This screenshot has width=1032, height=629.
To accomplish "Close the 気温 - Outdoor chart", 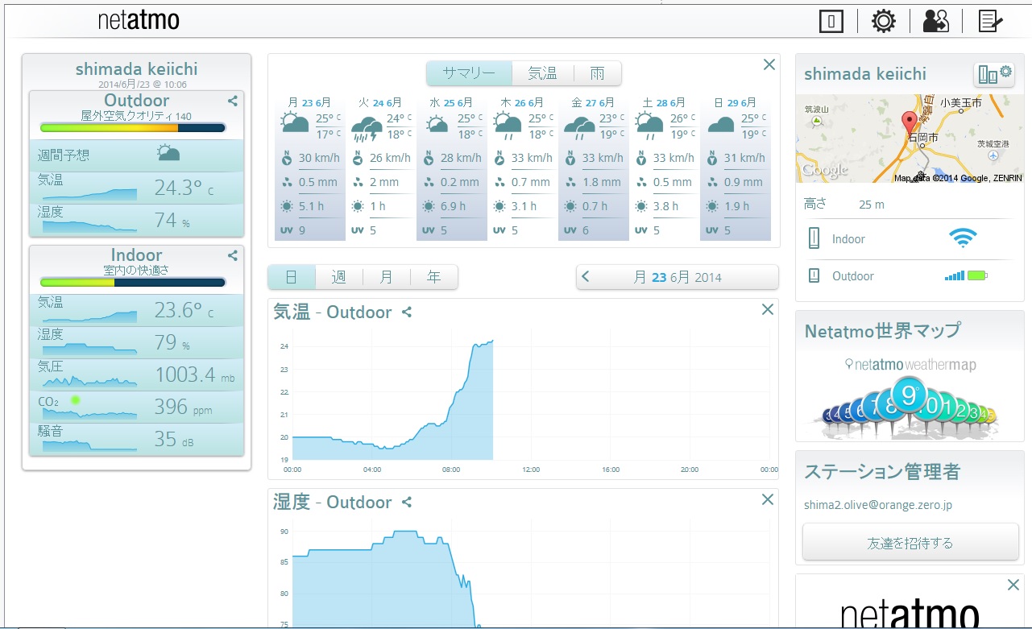I will [x=768, y=309].
